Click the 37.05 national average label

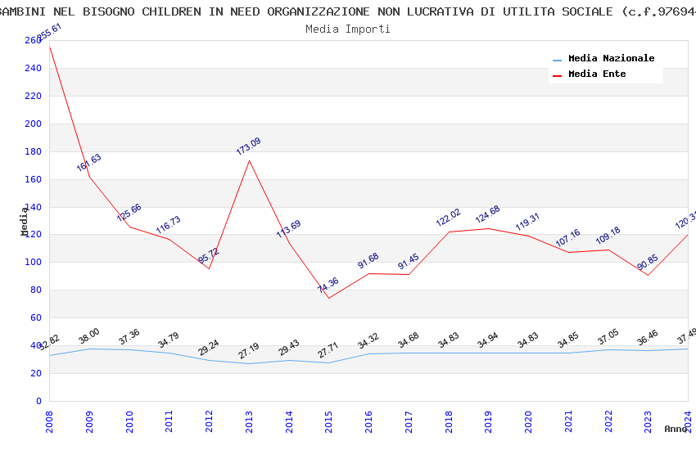608,337
